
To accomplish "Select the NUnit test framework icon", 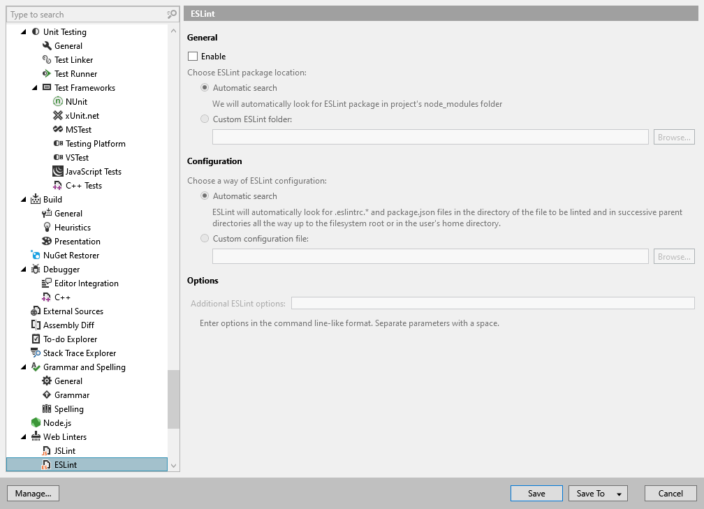I will (57, 101).
